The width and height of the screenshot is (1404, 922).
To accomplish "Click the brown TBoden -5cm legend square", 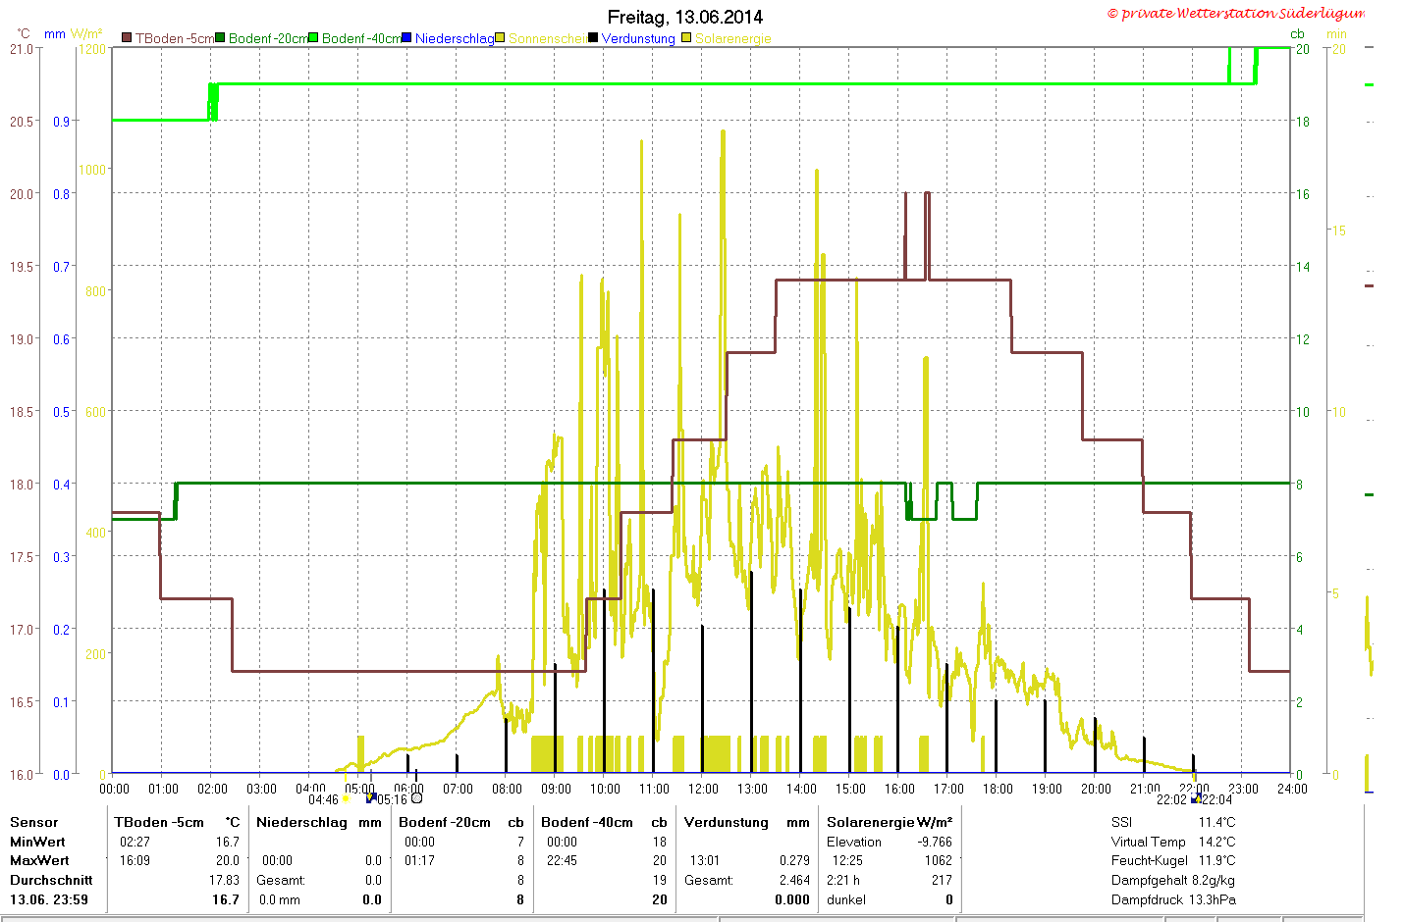I will 127,38.
